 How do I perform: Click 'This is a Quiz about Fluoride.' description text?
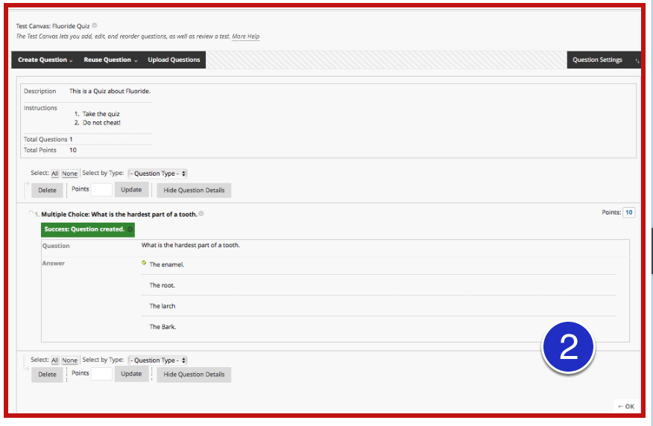(x=110, y=91)
